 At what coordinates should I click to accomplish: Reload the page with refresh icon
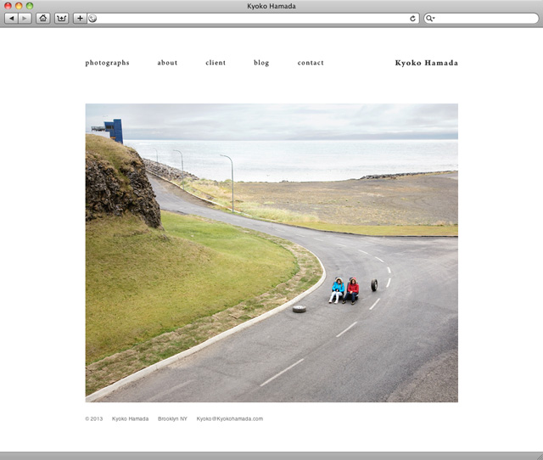pyautogui.click(x=412, y=19)
